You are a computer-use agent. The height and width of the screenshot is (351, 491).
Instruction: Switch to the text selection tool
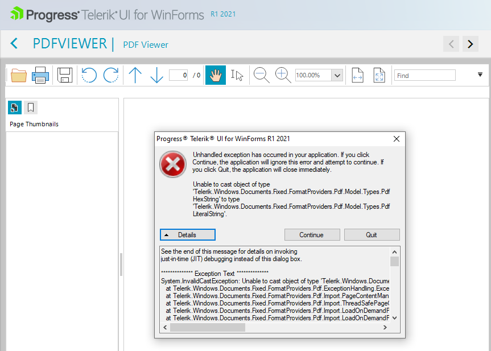click(x=237, y=75)
